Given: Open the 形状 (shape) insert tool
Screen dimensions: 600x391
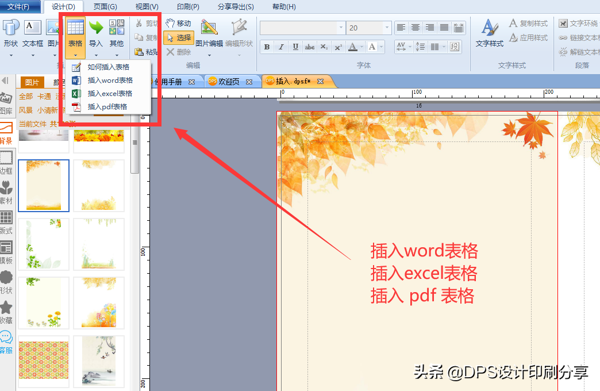Looking at the screenshot, I should (x=10, y=33).
